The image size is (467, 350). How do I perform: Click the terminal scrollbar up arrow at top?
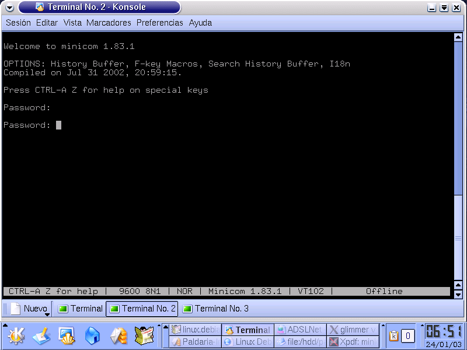458,37
